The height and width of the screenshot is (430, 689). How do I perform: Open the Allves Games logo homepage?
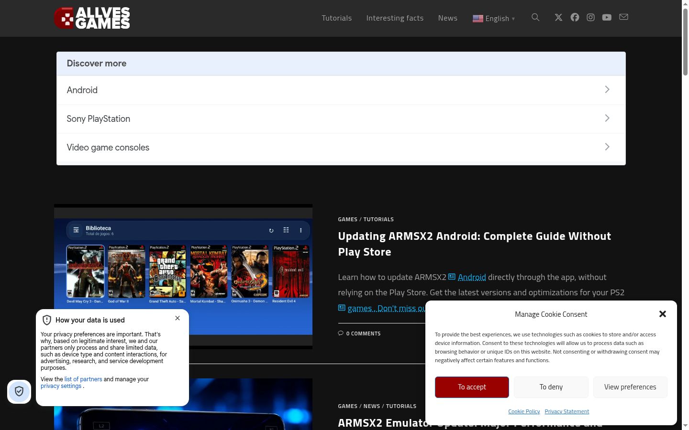[x=92, y=18]
